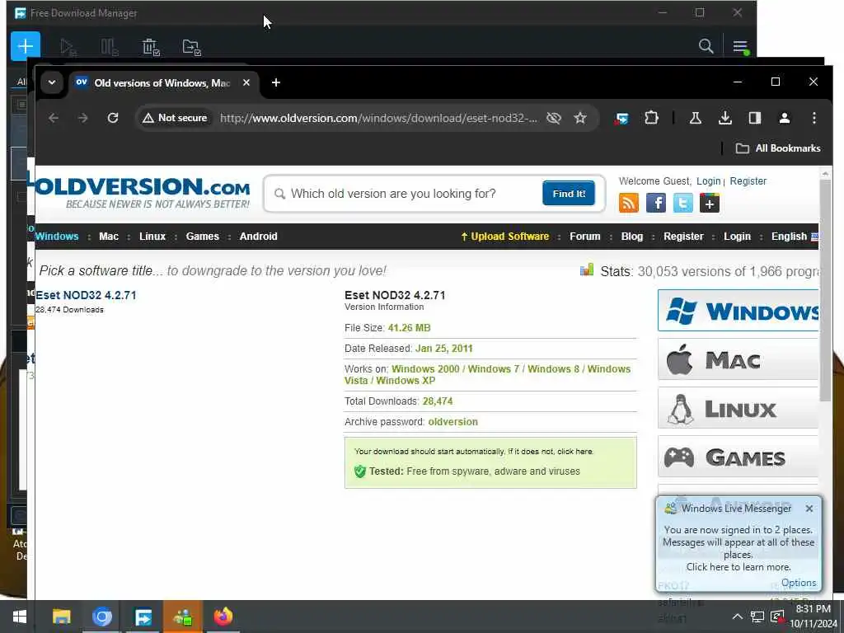
Task: Open the Mac category banner
Action: [x=738, y=359]
